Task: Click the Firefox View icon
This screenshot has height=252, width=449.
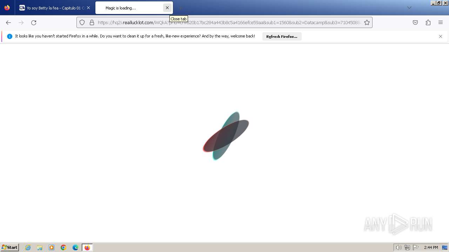Action: pyautogui.click(x=7, y=8)
